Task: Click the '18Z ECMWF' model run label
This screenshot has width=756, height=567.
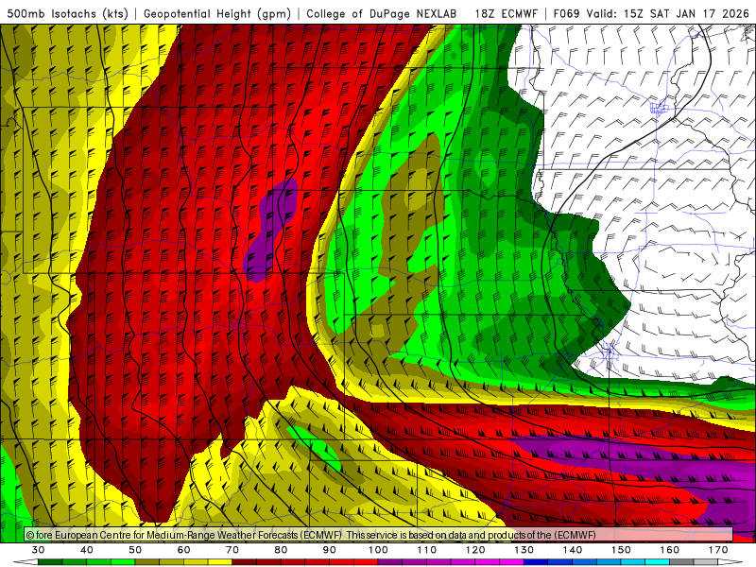Action: pyautogui.click(x=506, y=13)
